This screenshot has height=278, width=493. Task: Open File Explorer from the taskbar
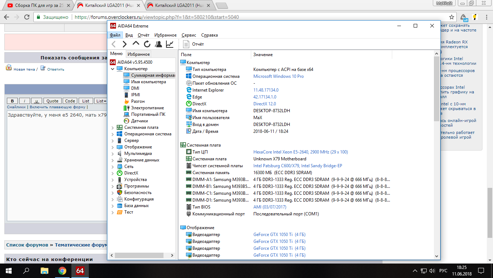[x=44, y=270]
